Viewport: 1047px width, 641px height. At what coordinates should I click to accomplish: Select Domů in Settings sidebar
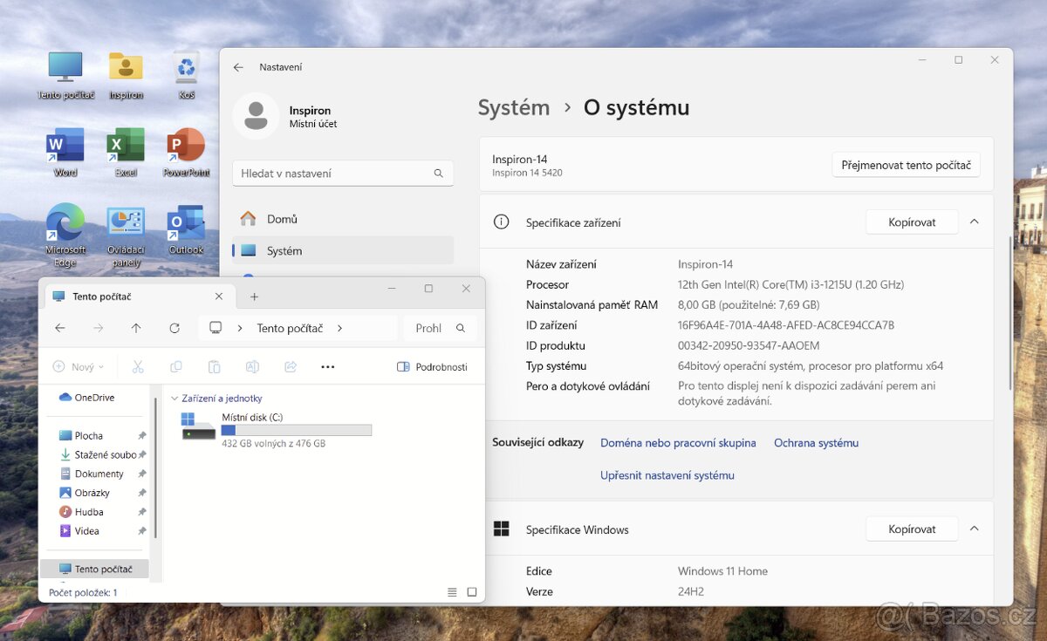[x=282, y=219]
